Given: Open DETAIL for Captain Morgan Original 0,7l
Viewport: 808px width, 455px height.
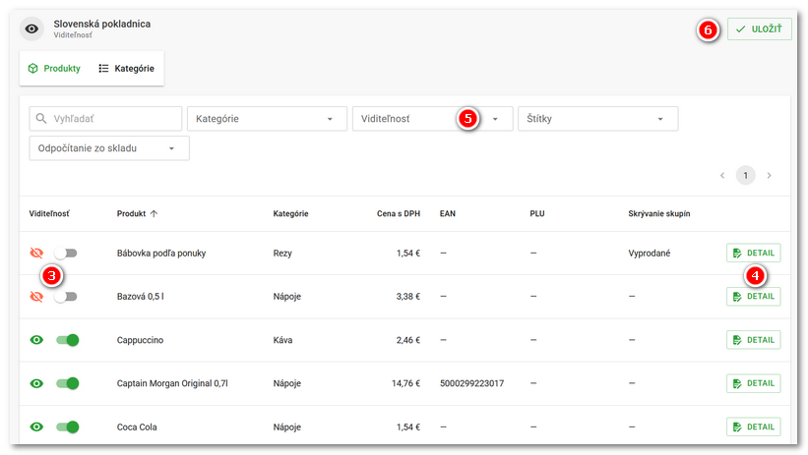Looking at the screenshot, I should pos(753,383).
